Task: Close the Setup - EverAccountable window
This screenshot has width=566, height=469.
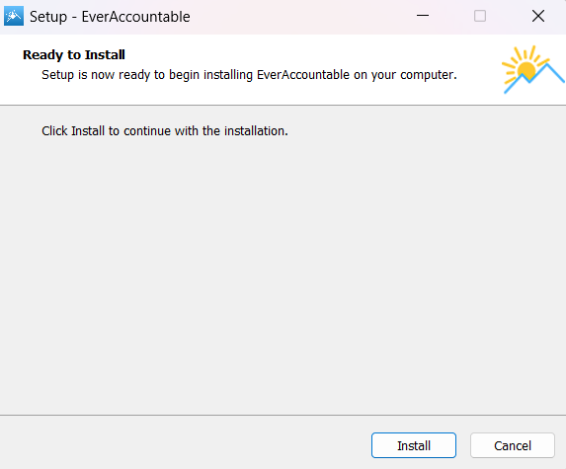Action: click(537, 16)
